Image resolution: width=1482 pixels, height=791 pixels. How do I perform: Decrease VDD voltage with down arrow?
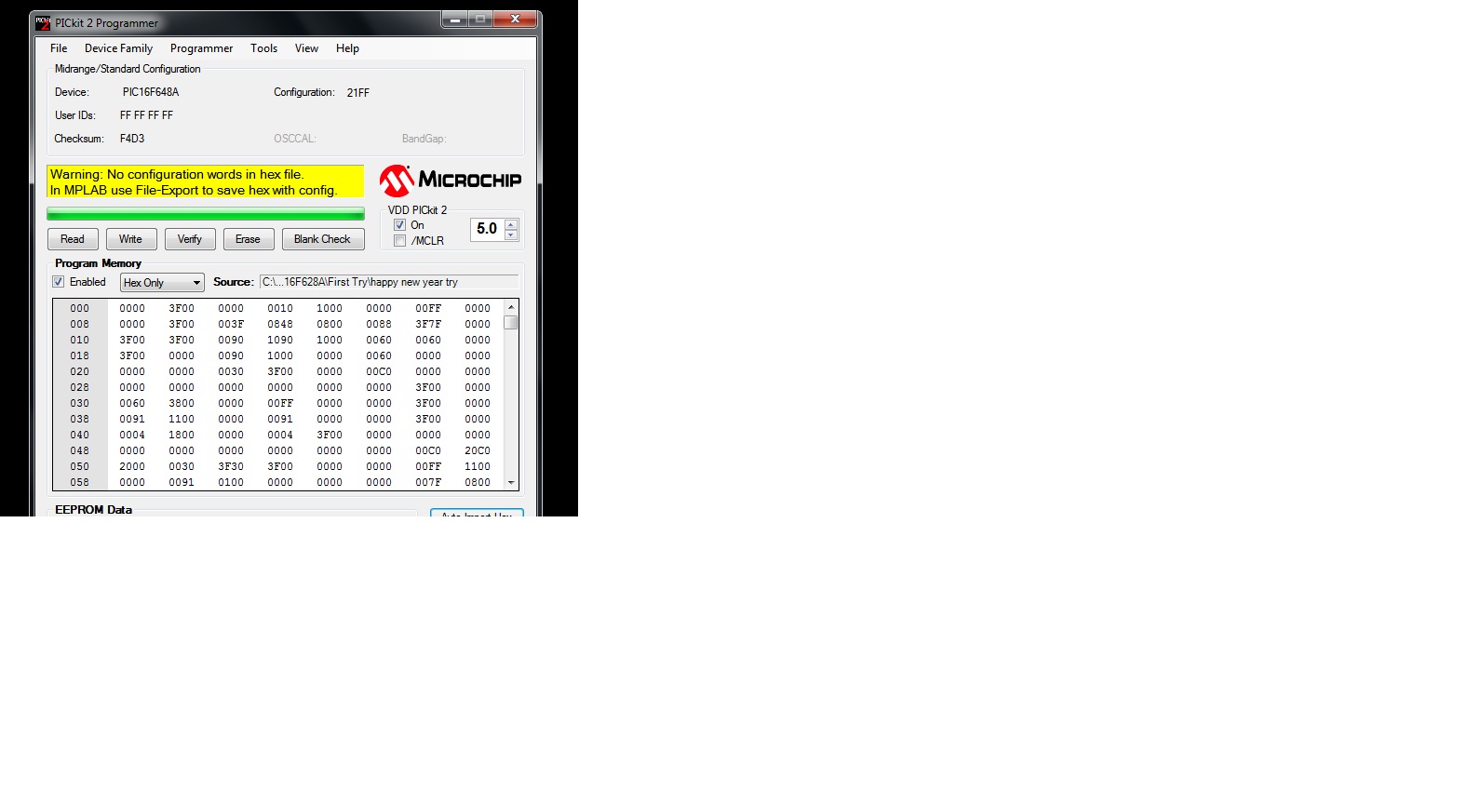(x=511, y=235)
